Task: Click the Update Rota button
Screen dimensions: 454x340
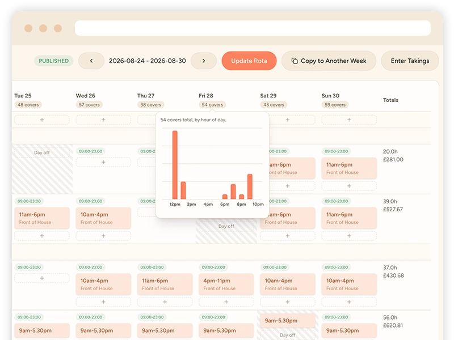Action: coord(249,61)
